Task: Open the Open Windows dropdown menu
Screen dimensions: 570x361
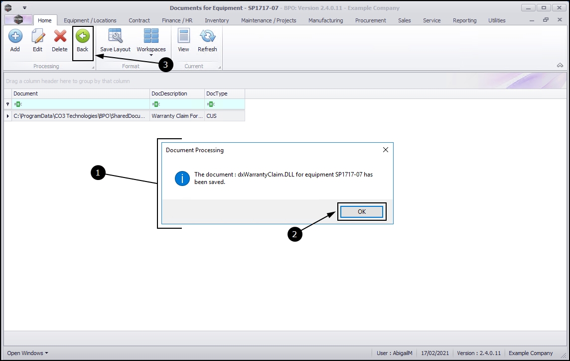Action: (27, 353)
